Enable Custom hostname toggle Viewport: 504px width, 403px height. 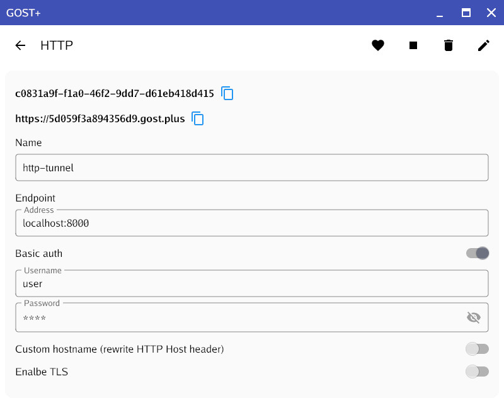coord(477,349)
